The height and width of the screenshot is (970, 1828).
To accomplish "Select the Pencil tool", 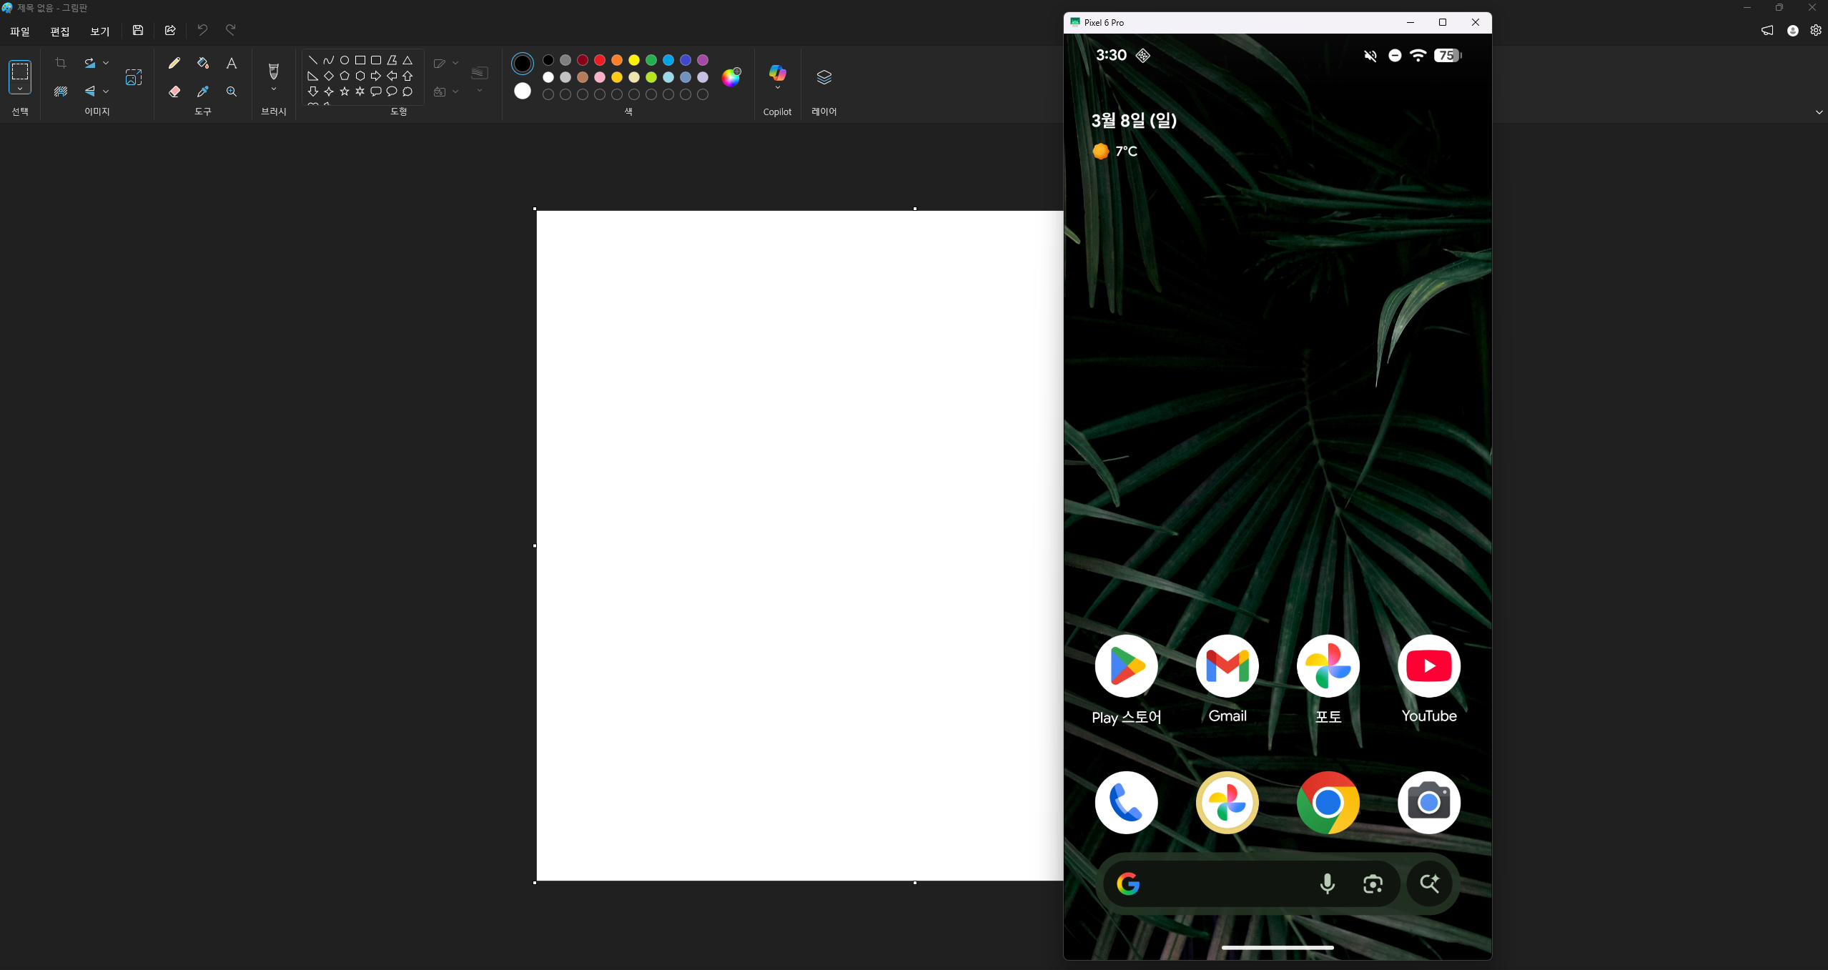I will [174, 63].
